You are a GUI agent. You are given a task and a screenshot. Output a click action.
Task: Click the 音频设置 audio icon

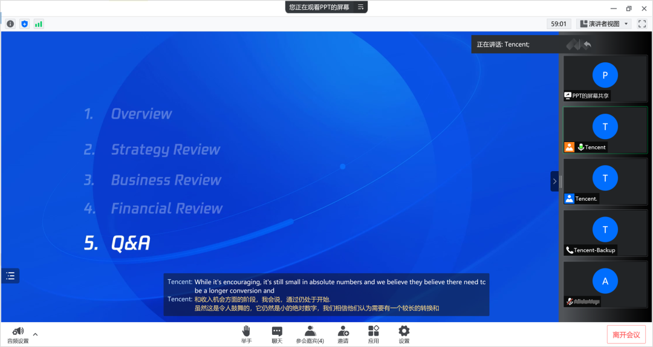18,334
